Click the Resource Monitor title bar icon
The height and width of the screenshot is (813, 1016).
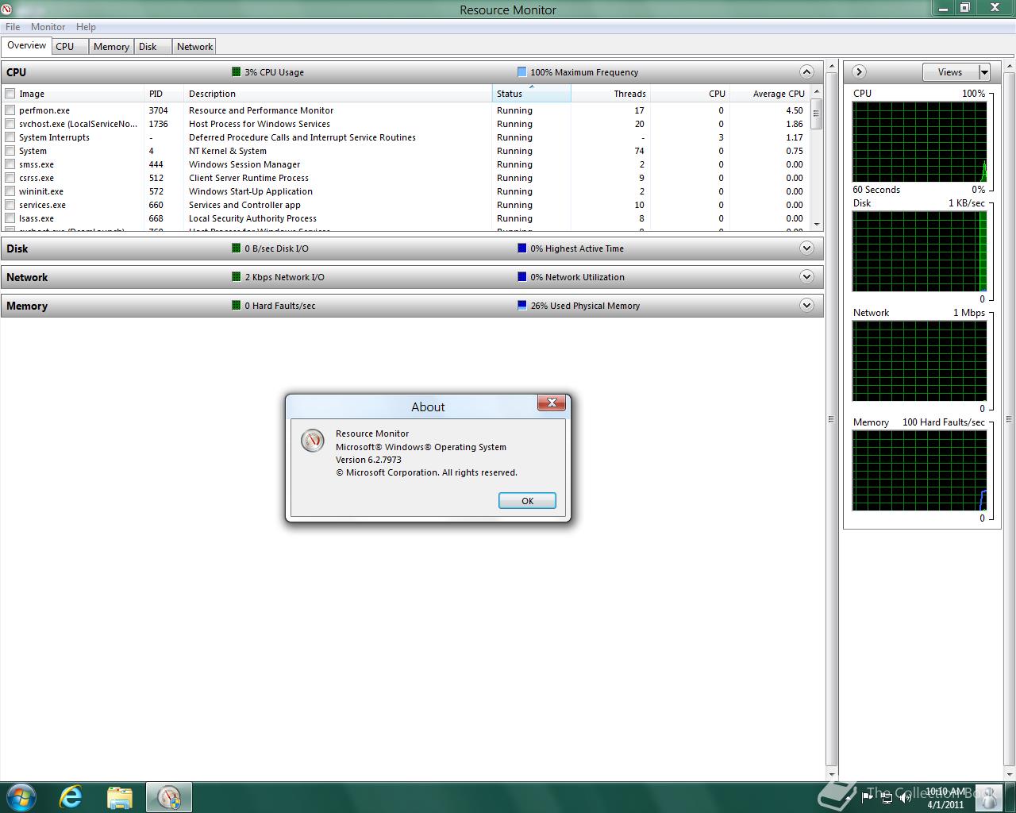[x=7, y=9]
